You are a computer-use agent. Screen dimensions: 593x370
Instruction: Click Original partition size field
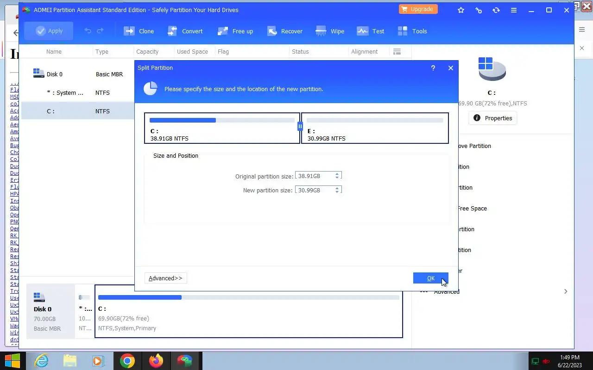[315, 176]
